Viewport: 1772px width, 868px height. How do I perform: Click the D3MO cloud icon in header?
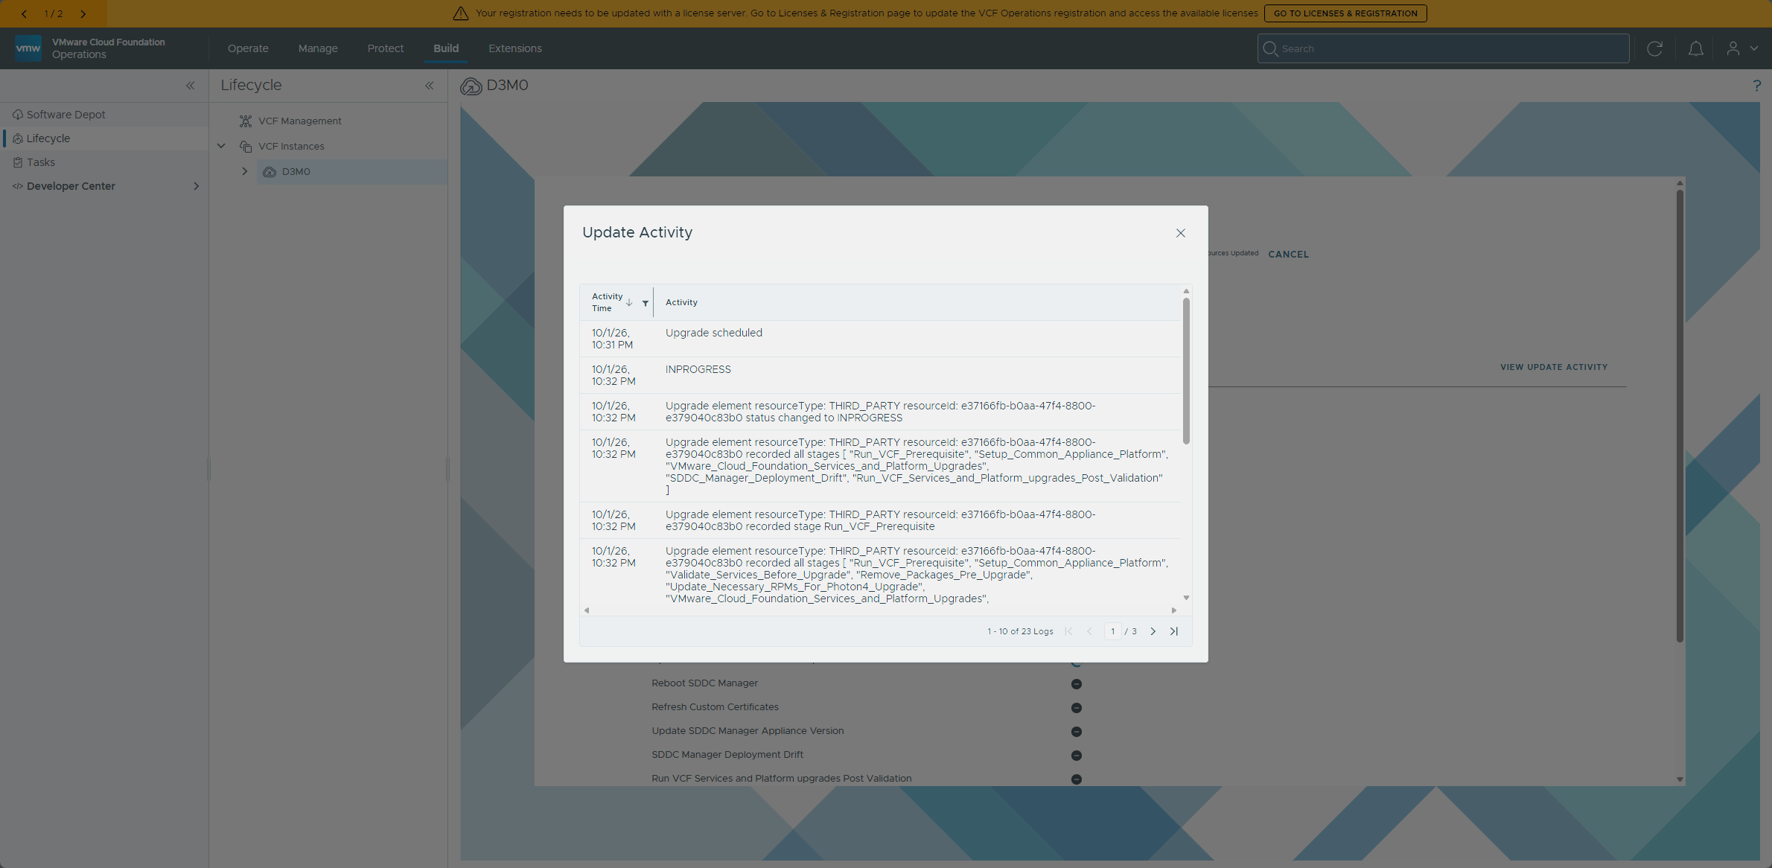471,86
